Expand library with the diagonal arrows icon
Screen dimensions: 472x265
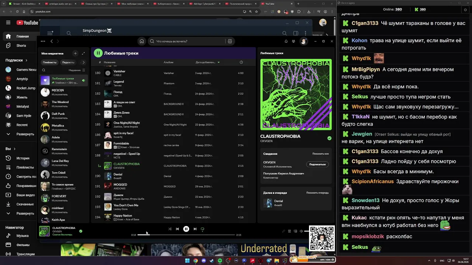coord(83,53)
